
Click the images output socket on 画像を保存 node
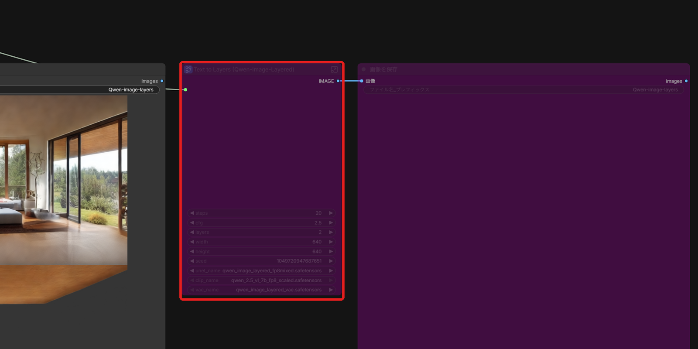click(686, 81)
